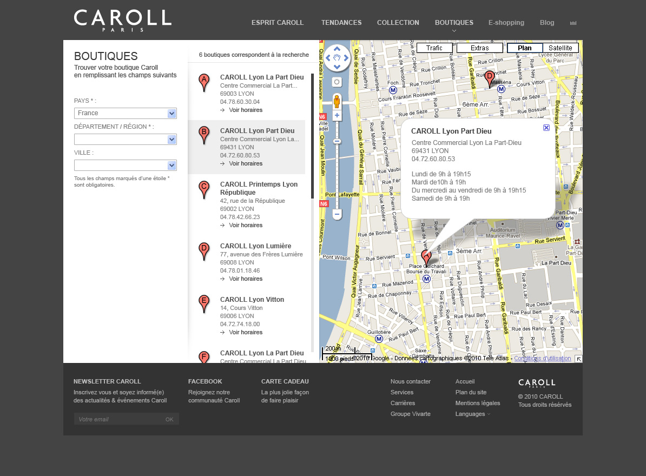This screenshot has height=476, width=646.
Task: Click the red D pin on the map
Action: (490, 79)
